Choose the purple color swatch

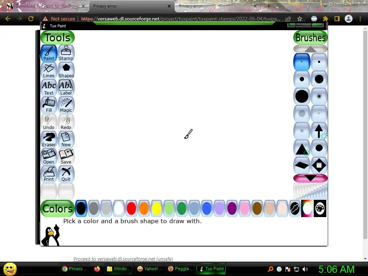(x=232, y=208)
